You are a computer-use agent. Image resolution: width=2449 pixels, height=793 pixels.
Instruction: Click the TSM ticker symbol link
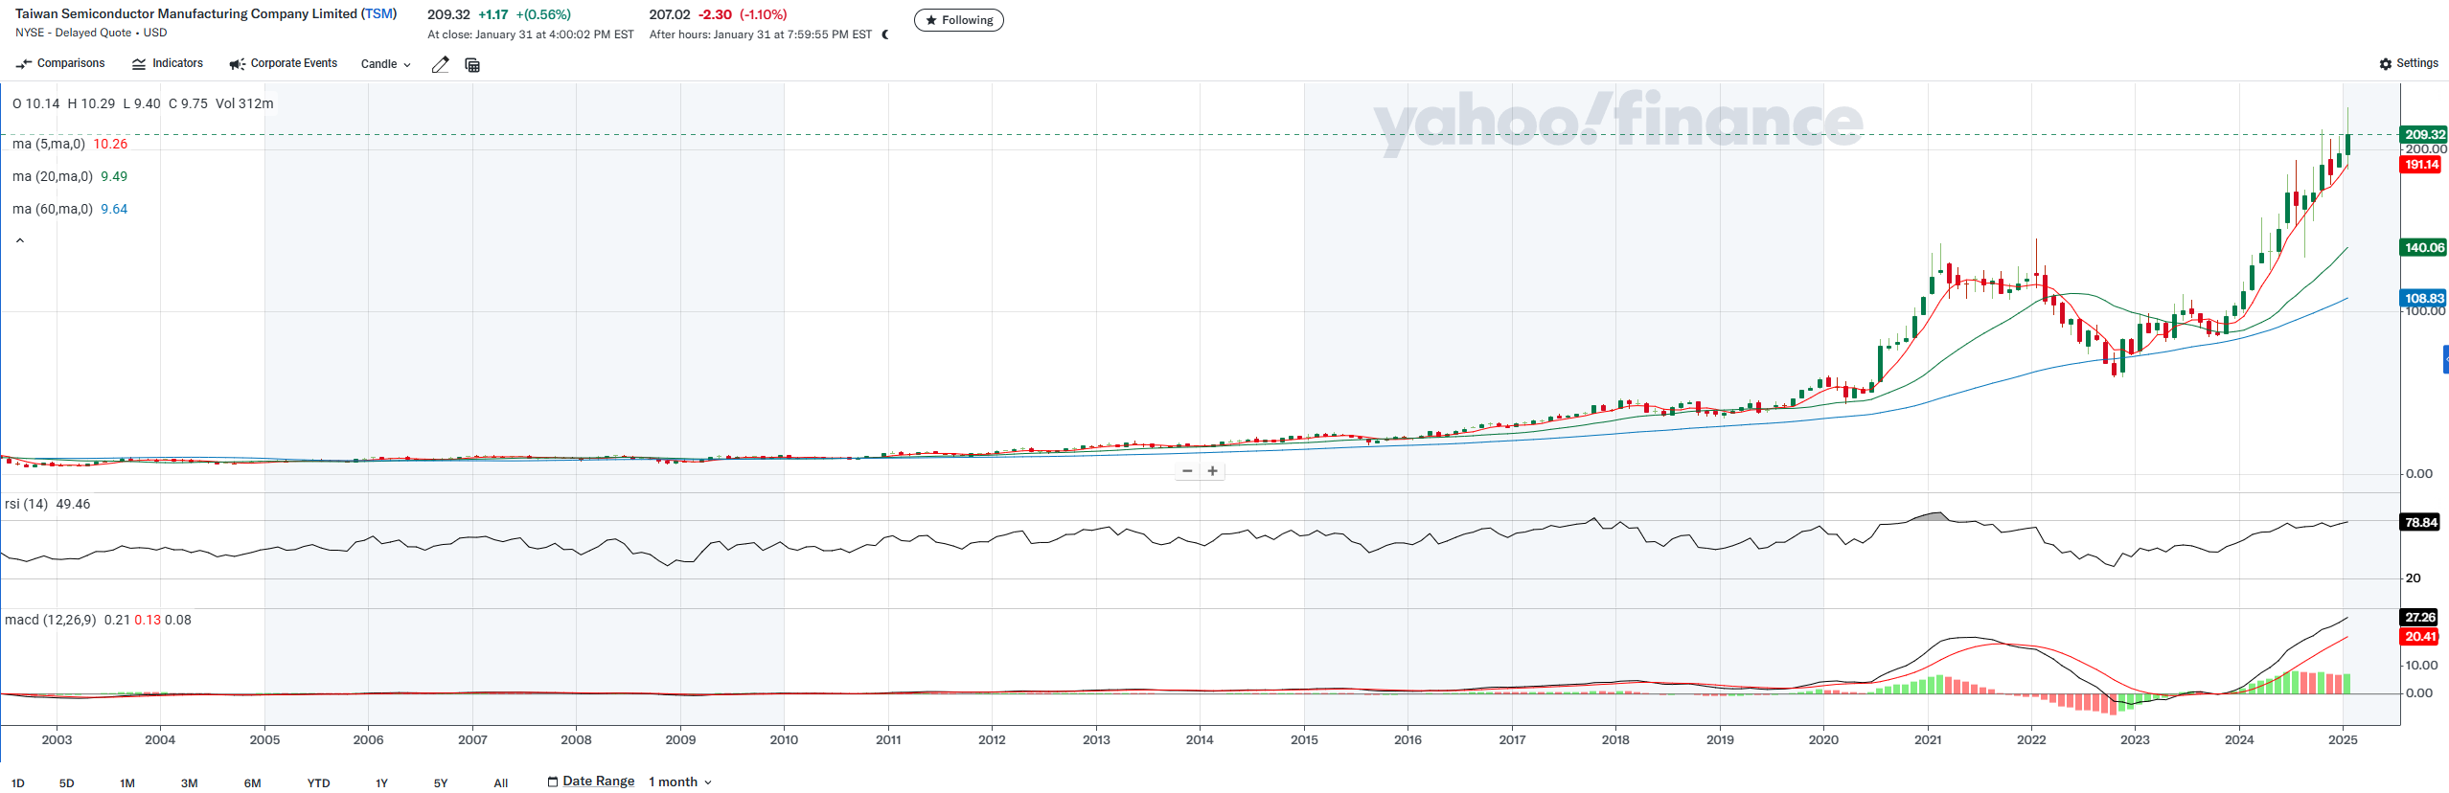point(379,13)
